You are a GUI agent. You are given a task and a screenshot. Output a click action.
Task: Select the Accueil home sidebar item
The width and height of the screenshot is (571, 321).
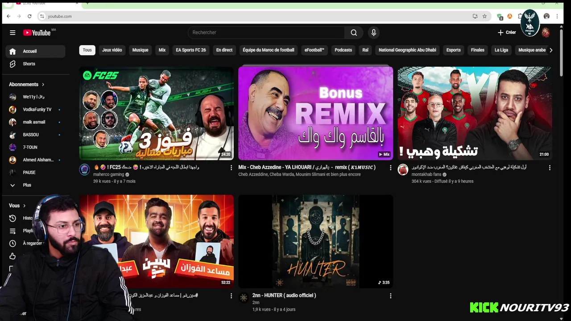pyautogui.click(x=35, y=51)
